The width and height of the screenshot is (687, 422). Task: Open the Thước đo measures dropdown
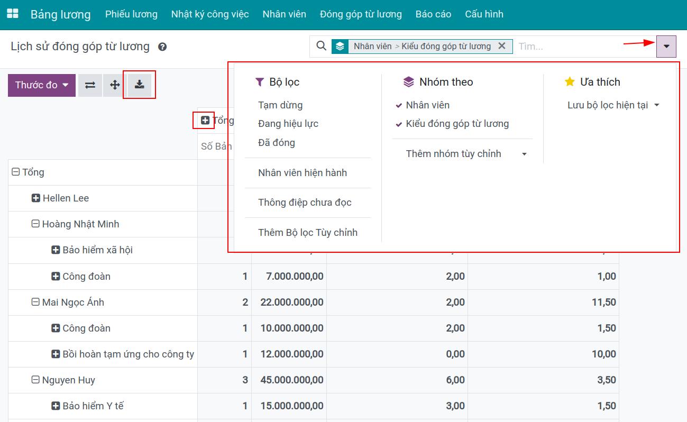pos(42,85)
